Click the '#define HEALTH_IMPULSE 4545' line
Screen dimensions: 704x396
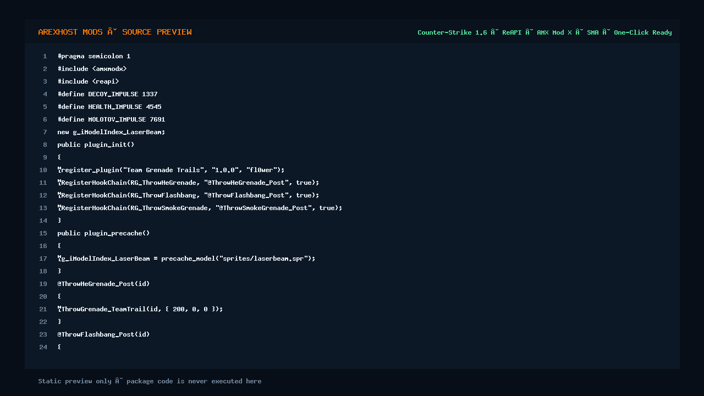[109, 107]
